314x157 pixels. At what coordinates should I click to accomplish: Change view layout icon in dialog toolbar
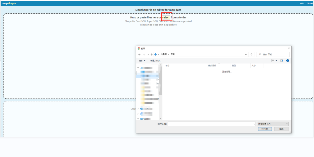(272, 61)
